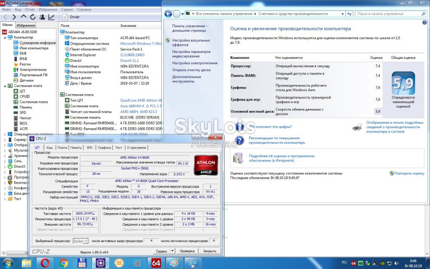Click RU language indicator in tray

(x=344, y=262)
